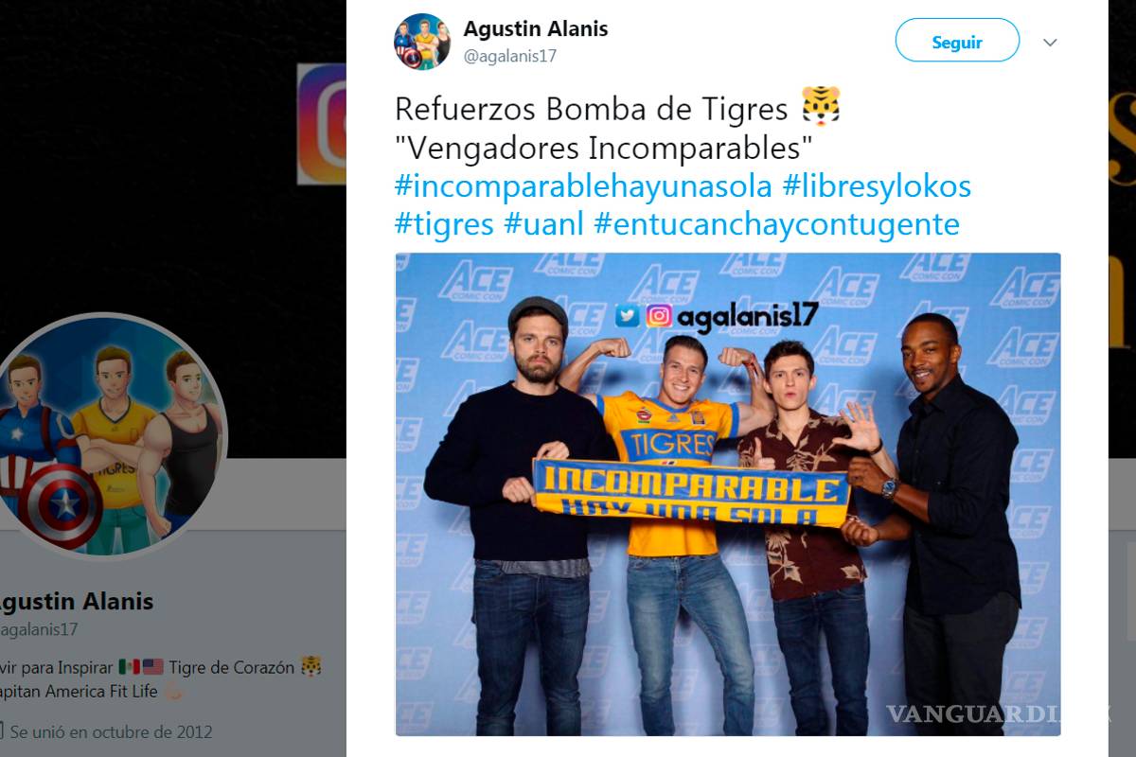Open the Agustin Alanis name link in tweet
This screenshot has height=757, width=1136.
pos(536,28)
